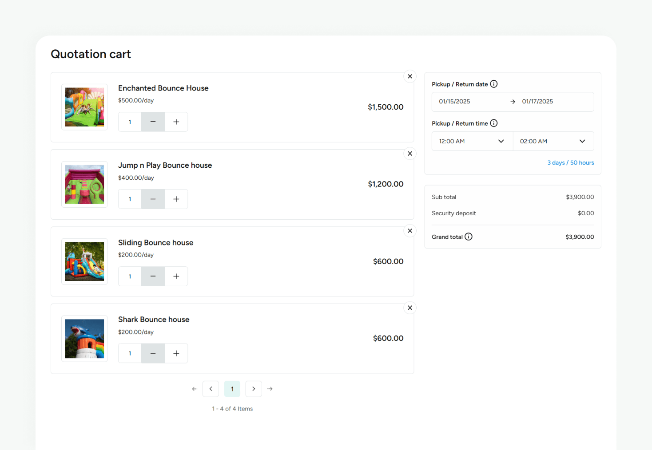
Task: Open Jump n Play Bounce house thumbnail
Action: coord(84,184)
